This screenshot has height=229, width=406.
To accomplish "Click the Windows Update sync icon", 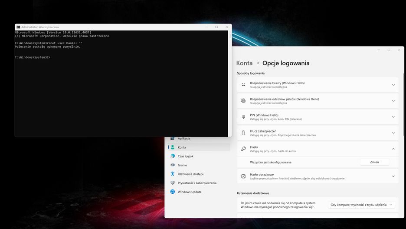I will [173, 192].
